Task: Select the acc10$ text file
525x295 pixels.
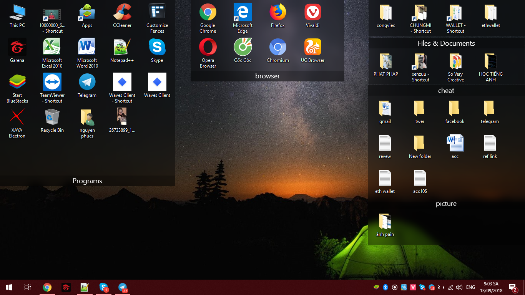Action: [x=420, y=182]
